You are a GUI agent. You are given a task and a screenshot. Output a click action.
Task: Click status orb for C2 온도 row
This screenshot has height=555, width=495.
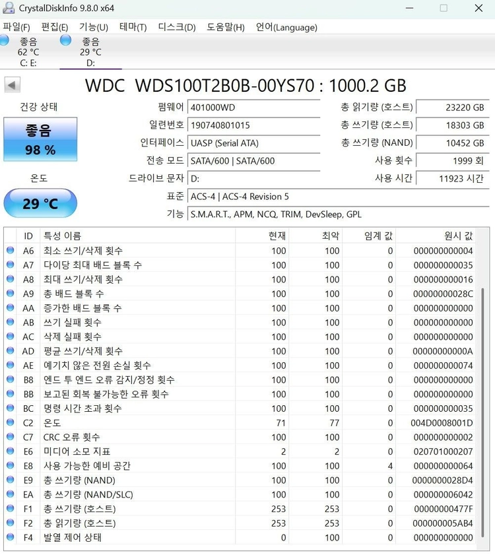(11, 422)
